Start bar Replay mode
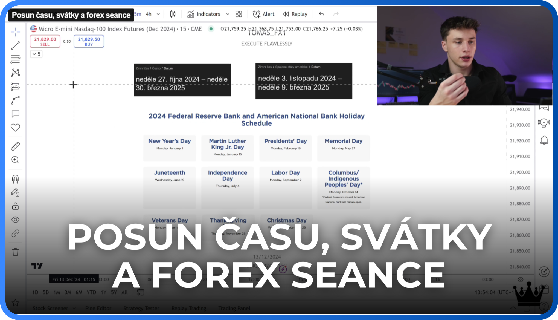 (295, 14)
